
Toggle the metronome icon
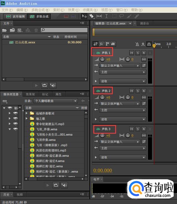137,44
